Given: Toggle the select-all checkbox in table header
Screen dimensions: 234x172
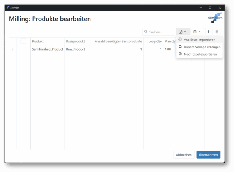Looking at the screenshot, I should [23, 41].
